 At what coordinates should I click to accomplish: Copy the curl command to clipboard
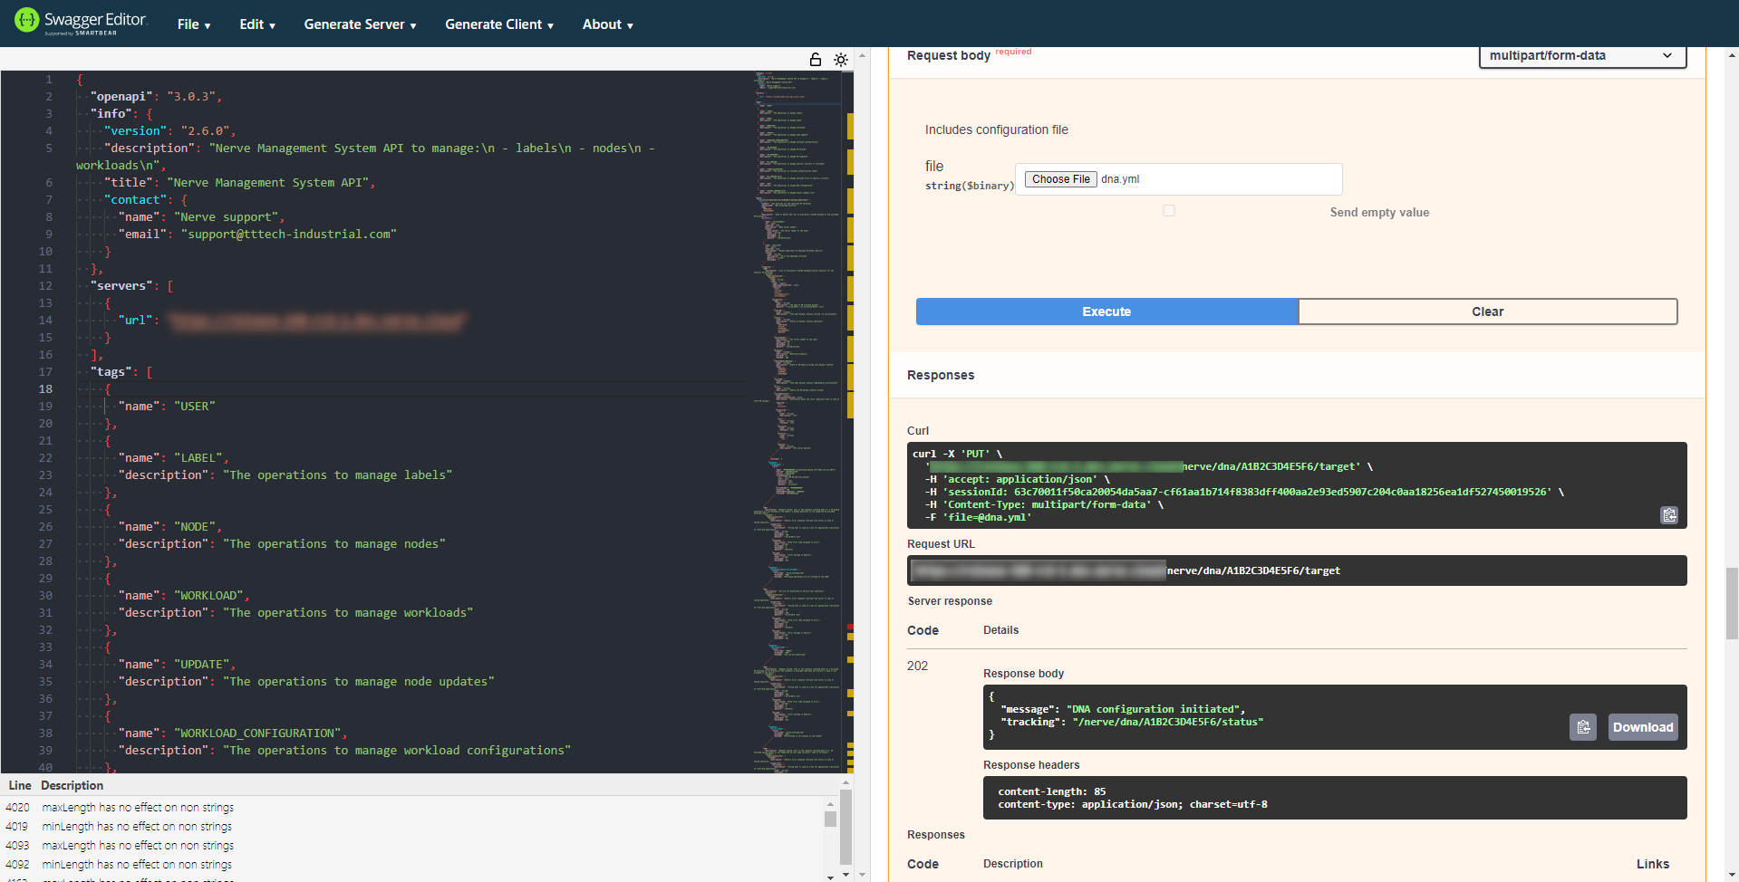[1668, 515]
